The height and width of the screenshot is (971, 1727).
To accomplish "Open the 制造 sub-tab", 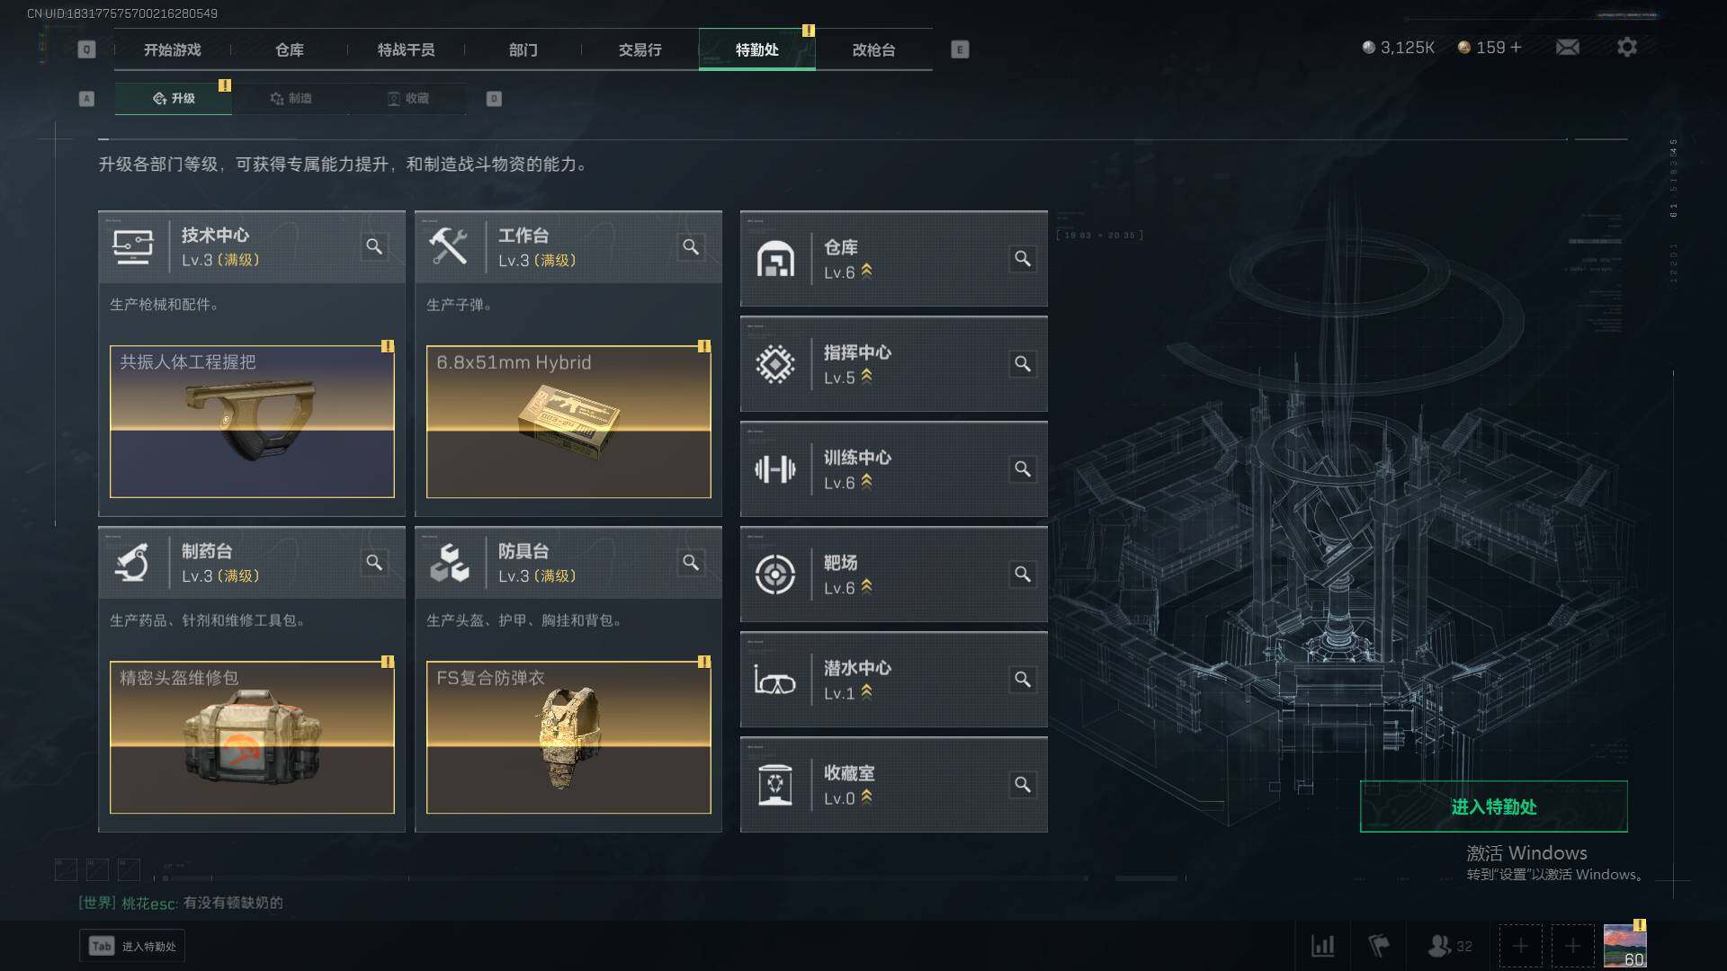I will pos(291,98).
